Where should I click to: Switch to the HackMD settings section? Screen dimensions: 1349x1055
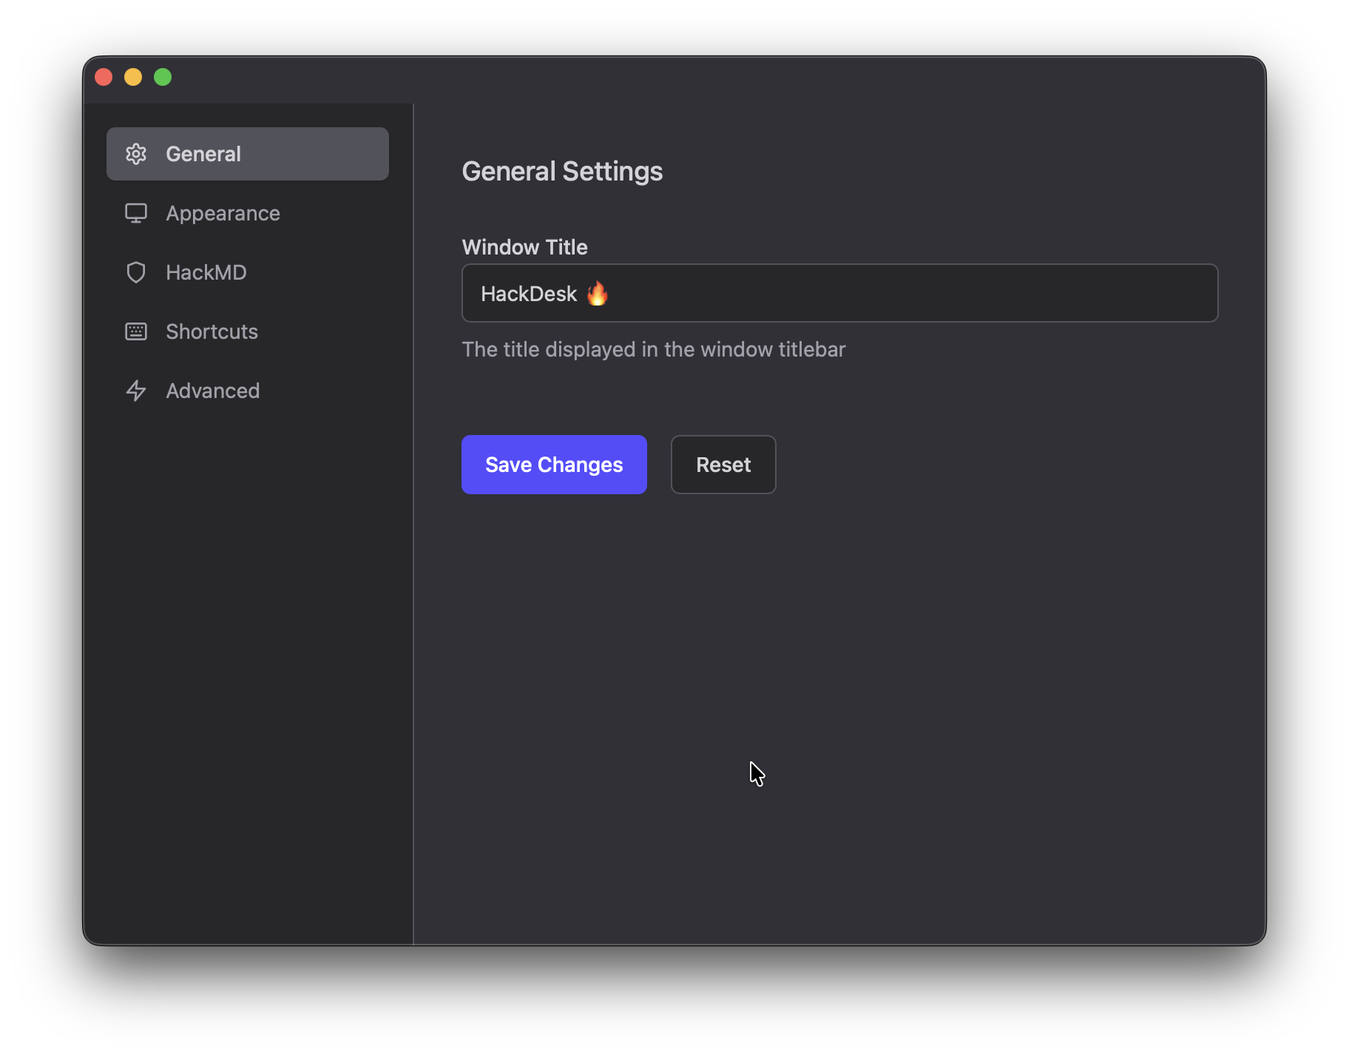[248, 272]
